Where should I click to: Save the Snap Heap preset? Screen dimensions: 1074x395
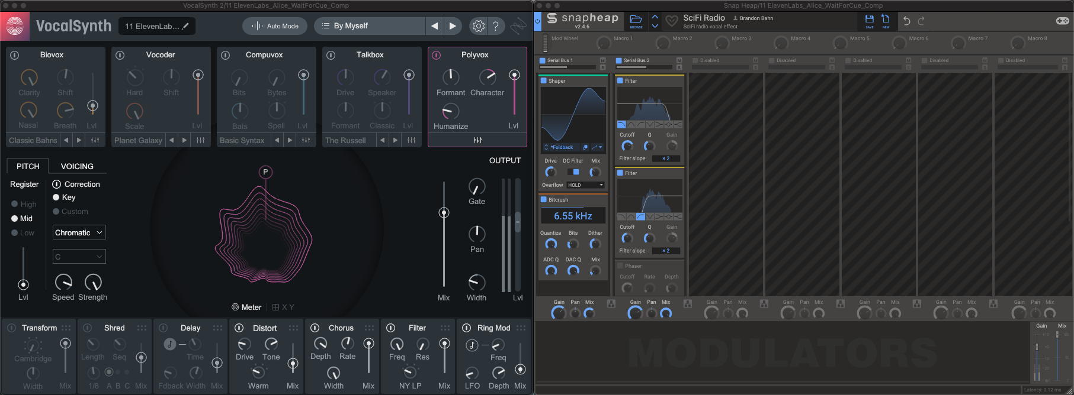pos(869,21)
